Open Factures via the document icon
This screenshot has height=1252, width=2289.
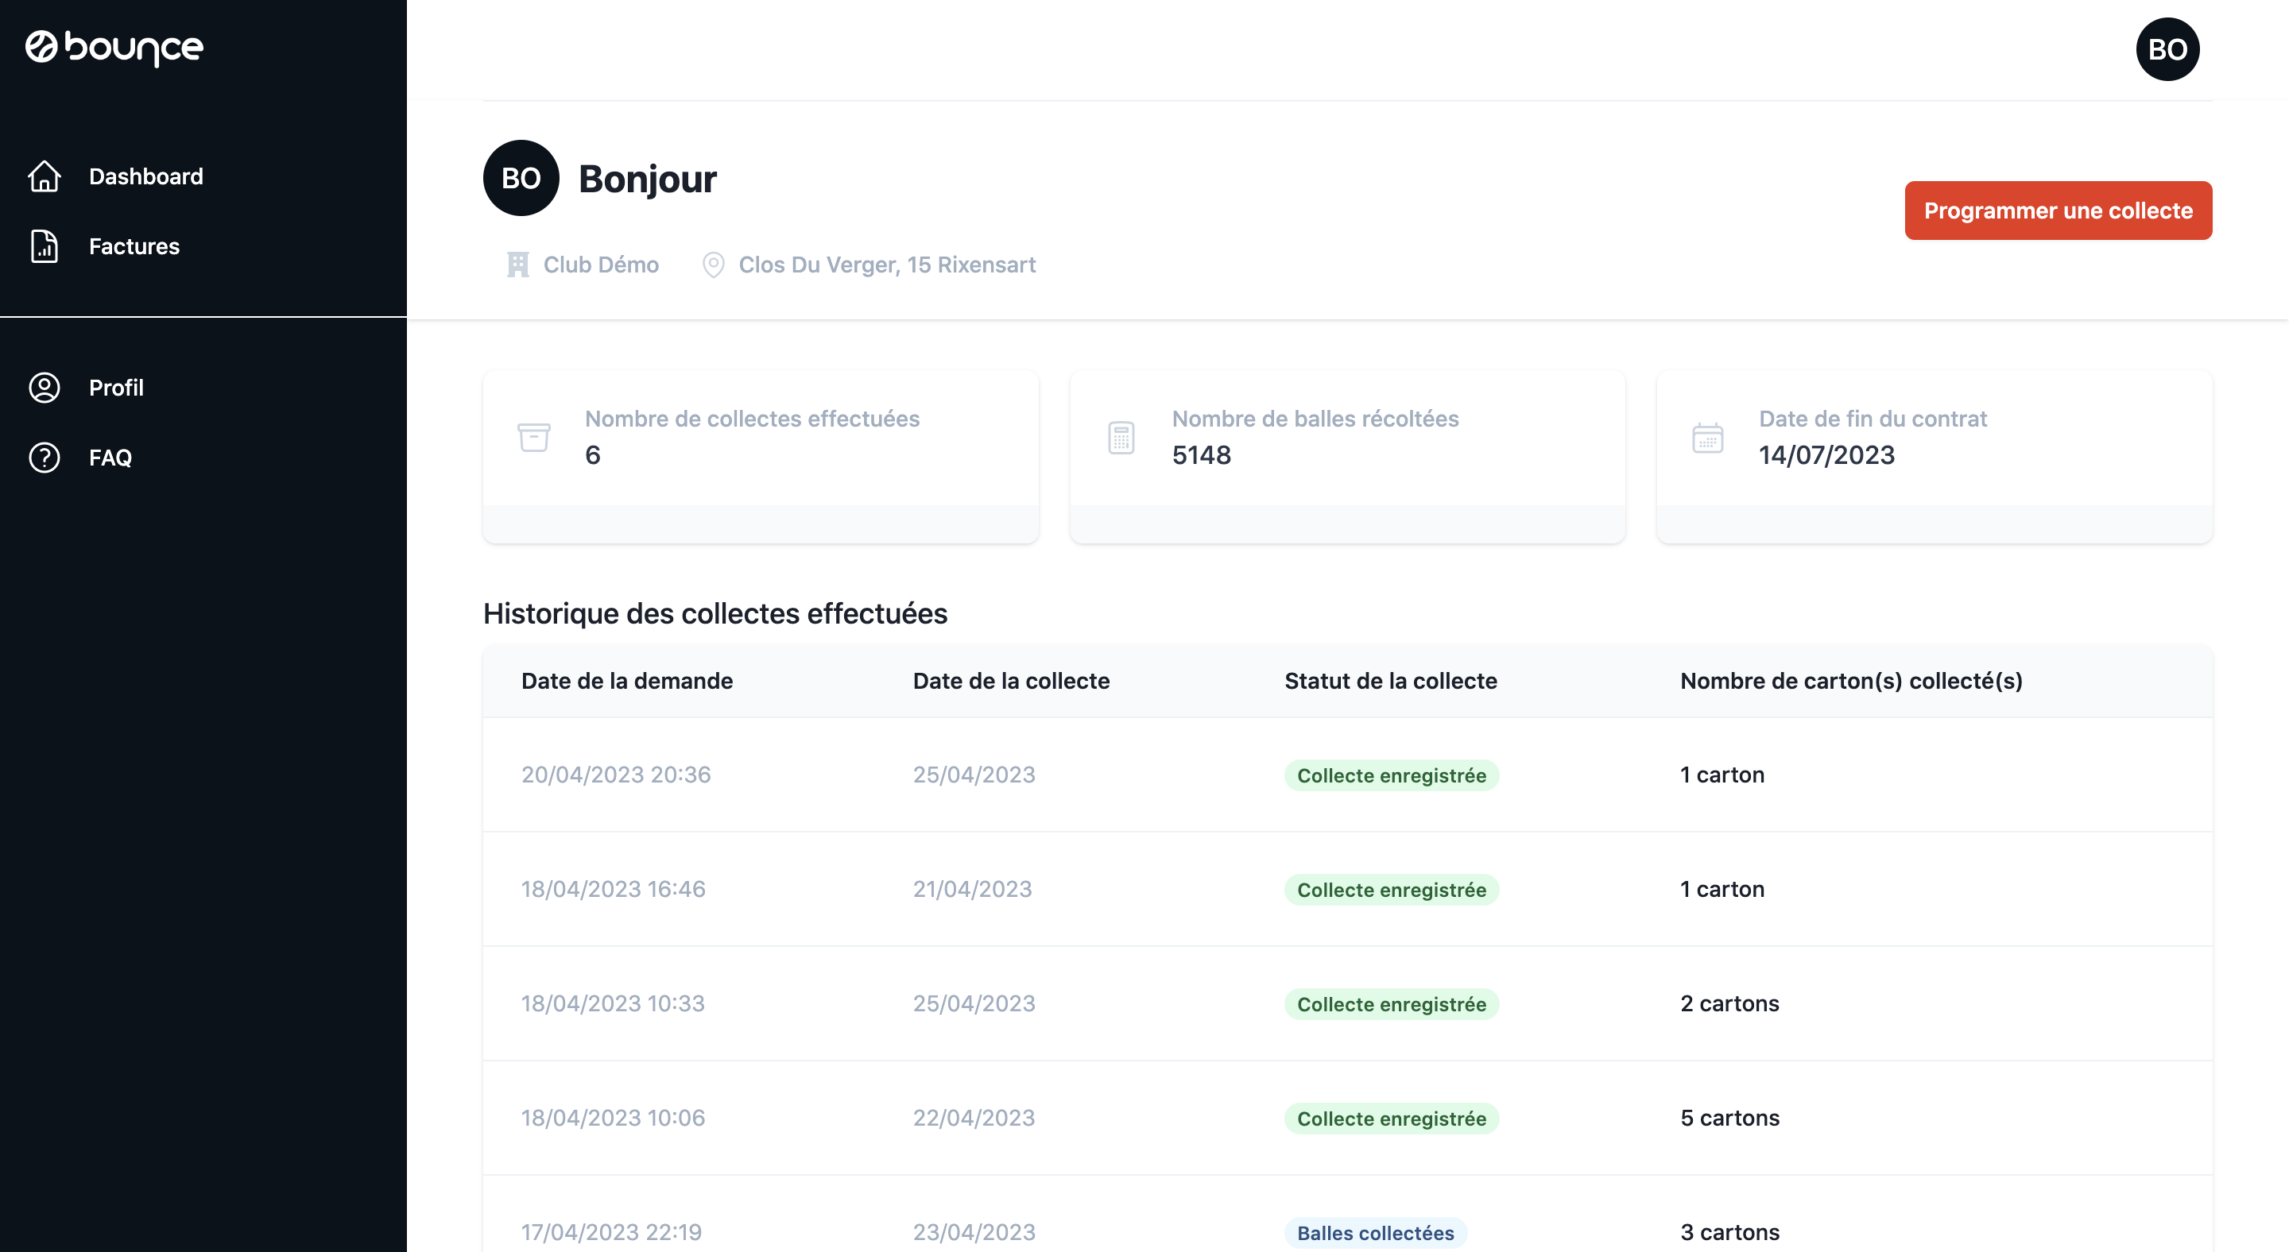point(45,247)
